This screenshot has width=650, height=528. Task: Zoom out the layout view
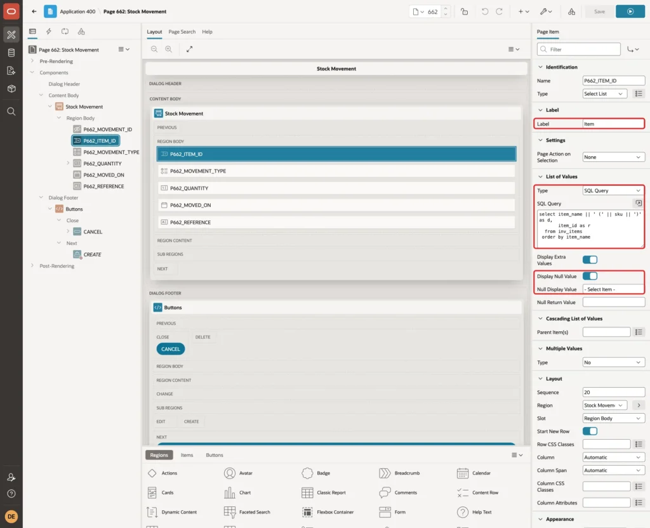pos(154,49)
